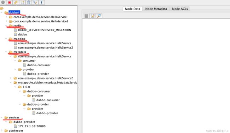Refresh the ZooKeeper node tree

16,2
